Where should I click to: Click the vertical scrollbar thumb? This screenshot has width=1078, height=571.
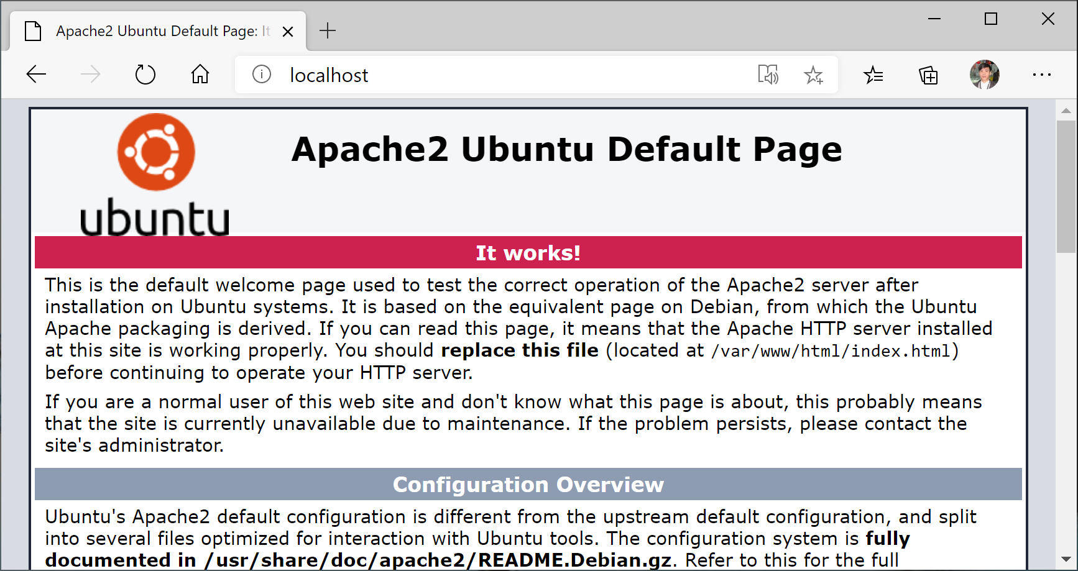tap(1066, 186)
